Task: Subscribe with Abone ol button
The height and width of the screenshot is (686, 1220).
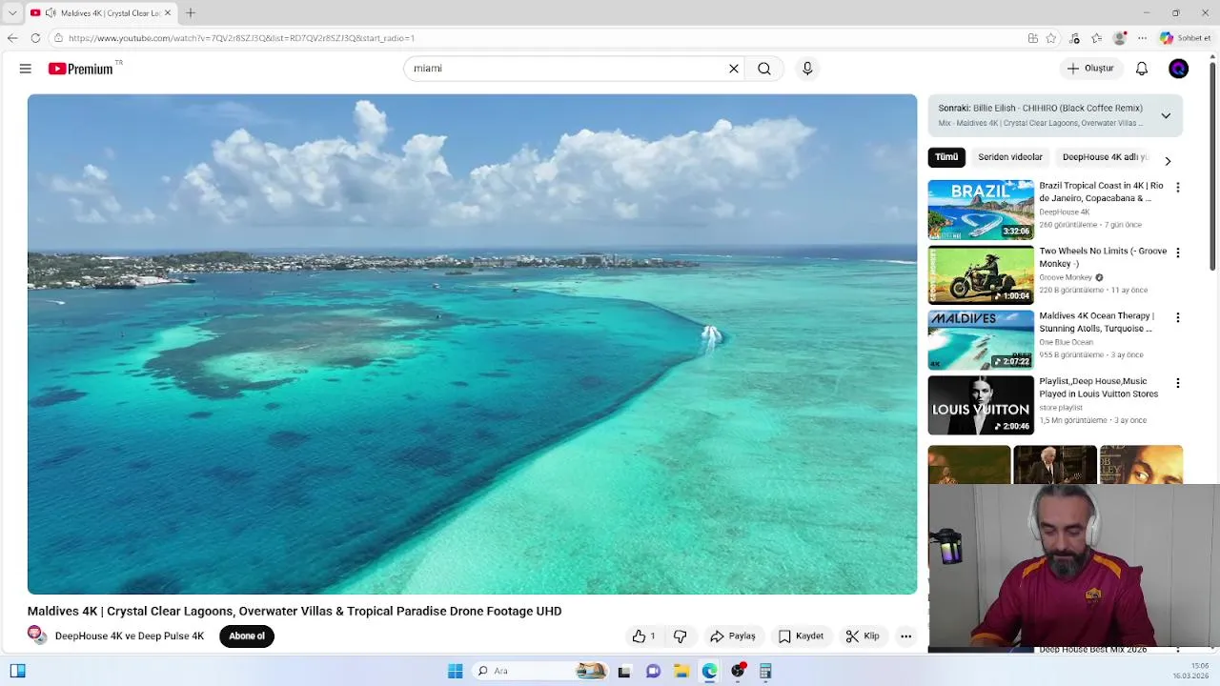Action: (x=247, y=636)
